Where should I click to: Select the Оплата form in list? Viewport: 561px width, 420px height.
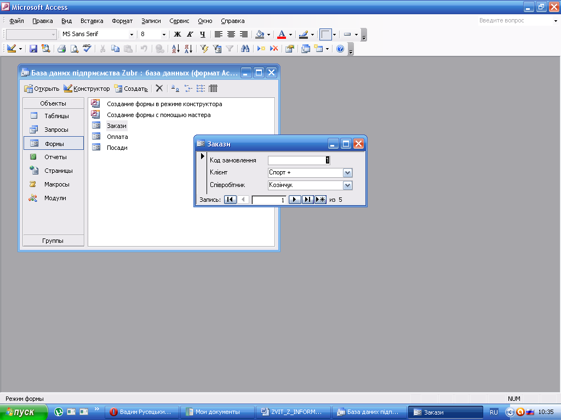point(117,137)
